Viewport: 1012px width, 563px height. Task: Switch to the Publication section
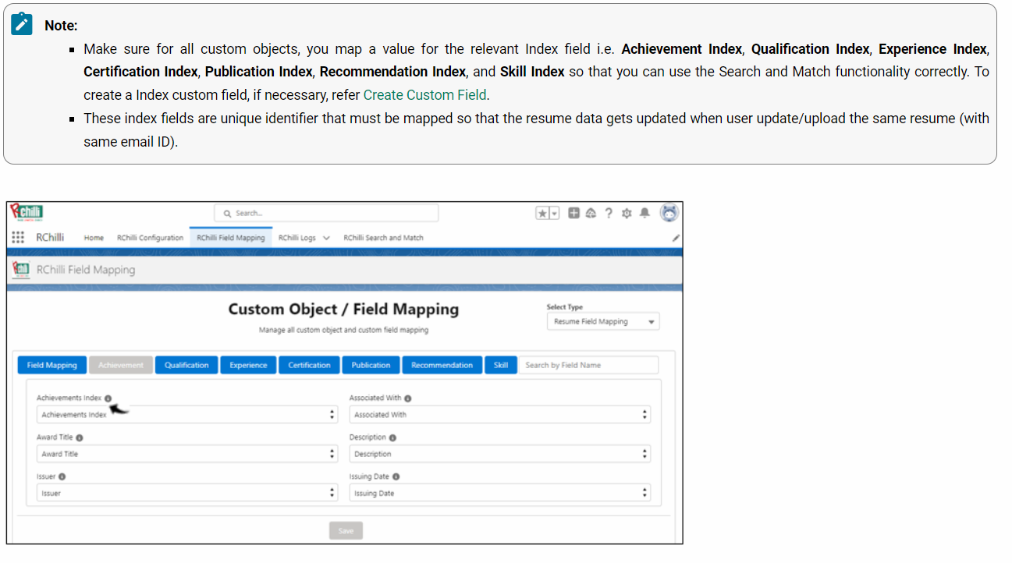371,365
